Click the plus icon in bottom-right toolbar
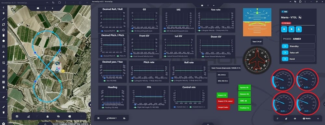Screen dimensions: 325x125 coord(318,119)
